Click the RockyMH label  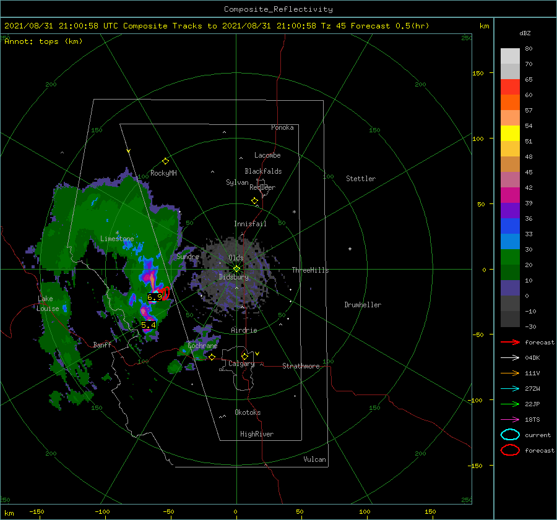pyautogui.click(x=163, y=173)
